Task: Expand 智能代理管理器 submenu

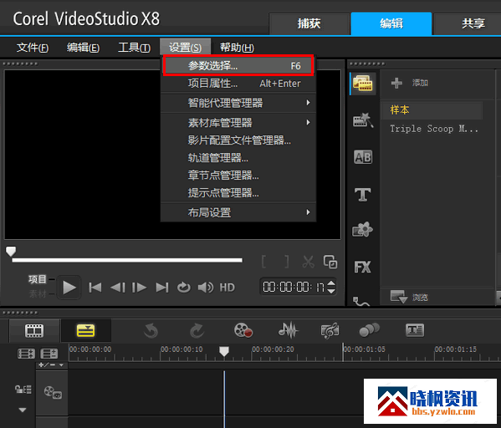Action: click(238, 103)
